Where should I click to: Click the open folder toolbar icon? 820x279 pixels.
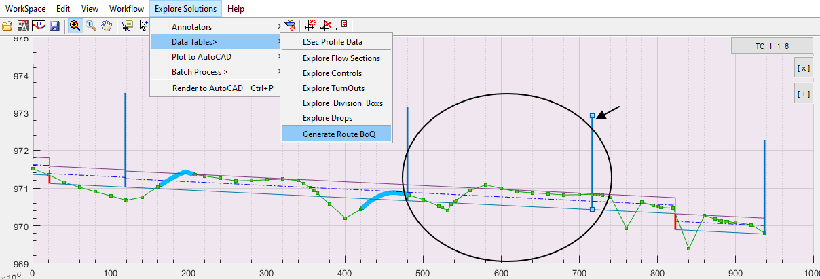[x=7, y=26]
